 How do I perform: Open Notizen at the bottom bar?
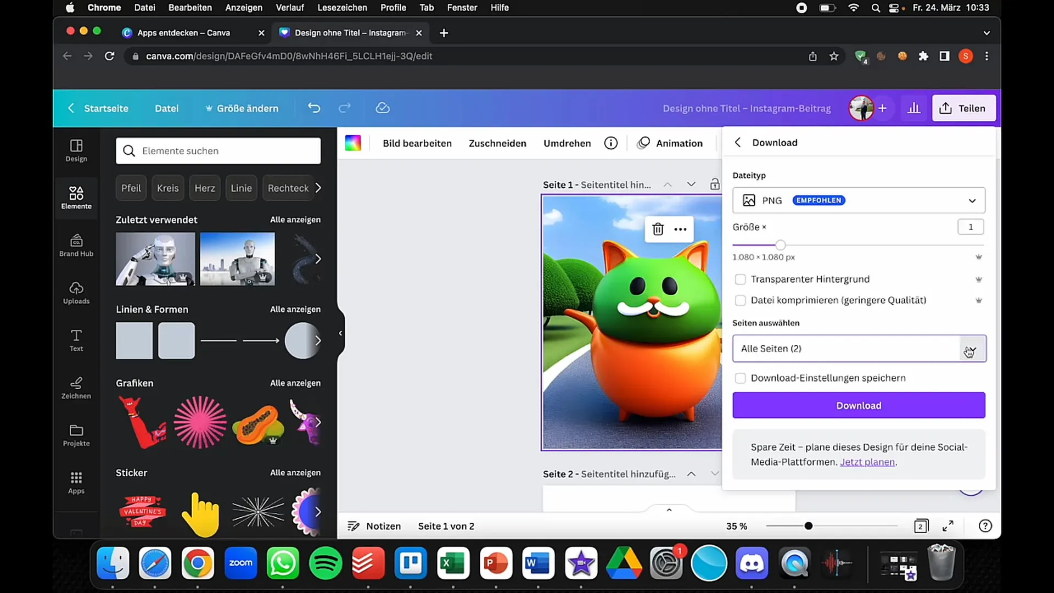click(x=374, y=526)
